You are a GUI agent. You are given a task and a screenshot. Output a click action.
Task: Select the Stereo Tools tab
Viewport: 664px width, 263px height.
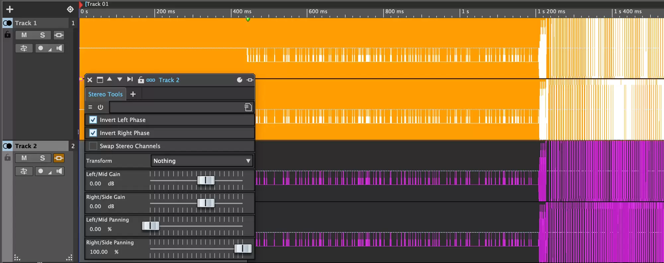click(x=105, y=94)
